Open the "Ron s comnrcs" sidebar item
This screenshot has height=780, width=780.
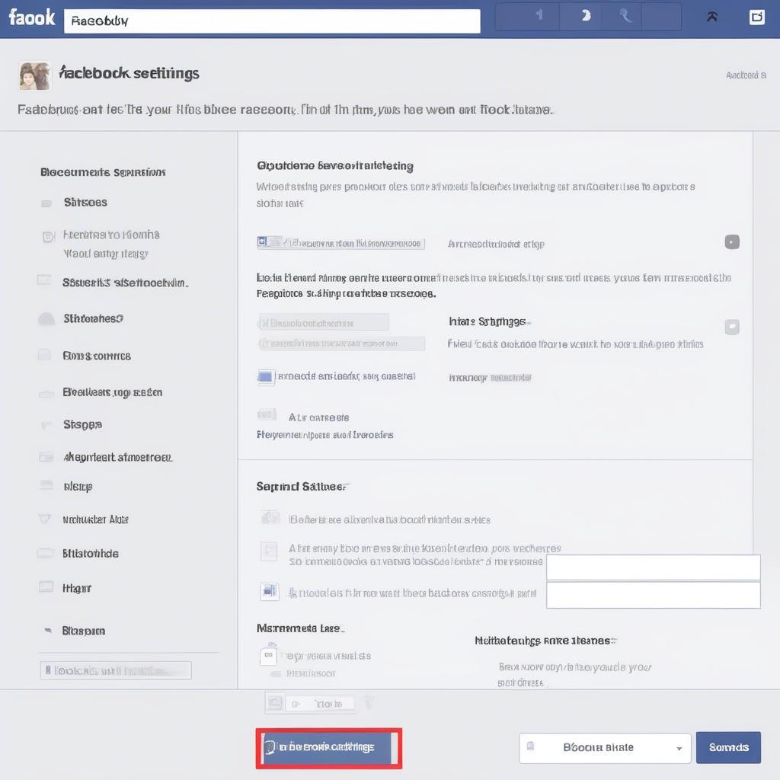coord(97,356)
